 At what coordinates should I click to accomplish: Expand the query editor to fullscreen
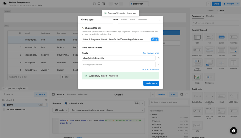point(186,94)
